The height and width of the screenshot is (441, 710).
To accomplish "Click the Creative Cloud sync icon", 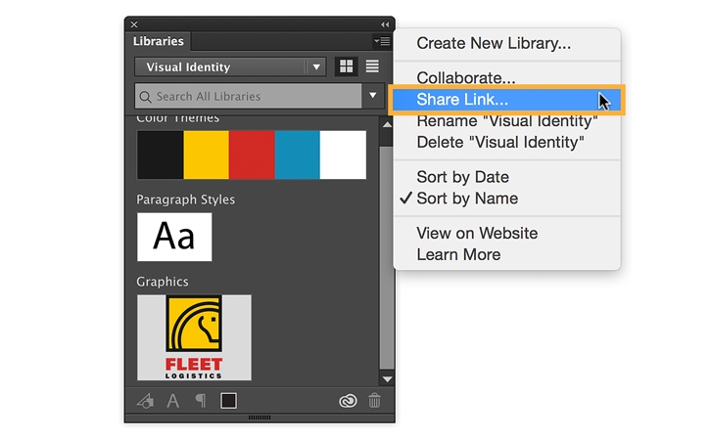I will click(347, 401).
